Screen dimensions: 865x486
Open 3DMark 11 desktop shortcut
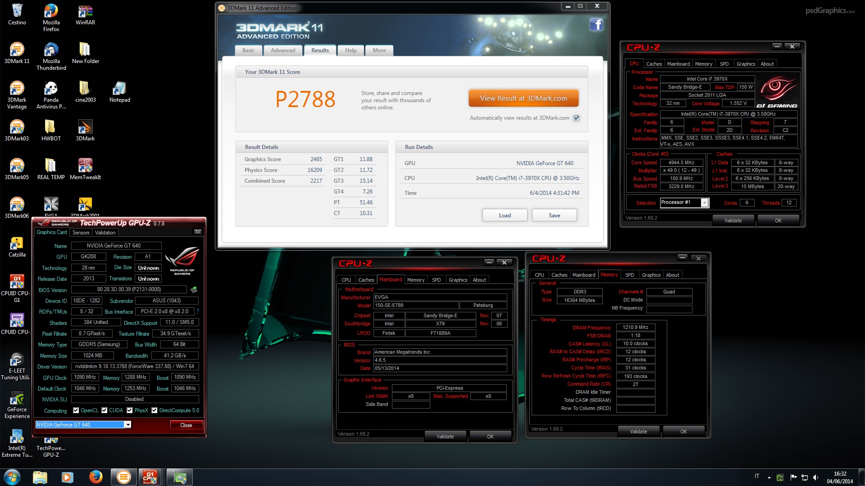click(17, 53)
